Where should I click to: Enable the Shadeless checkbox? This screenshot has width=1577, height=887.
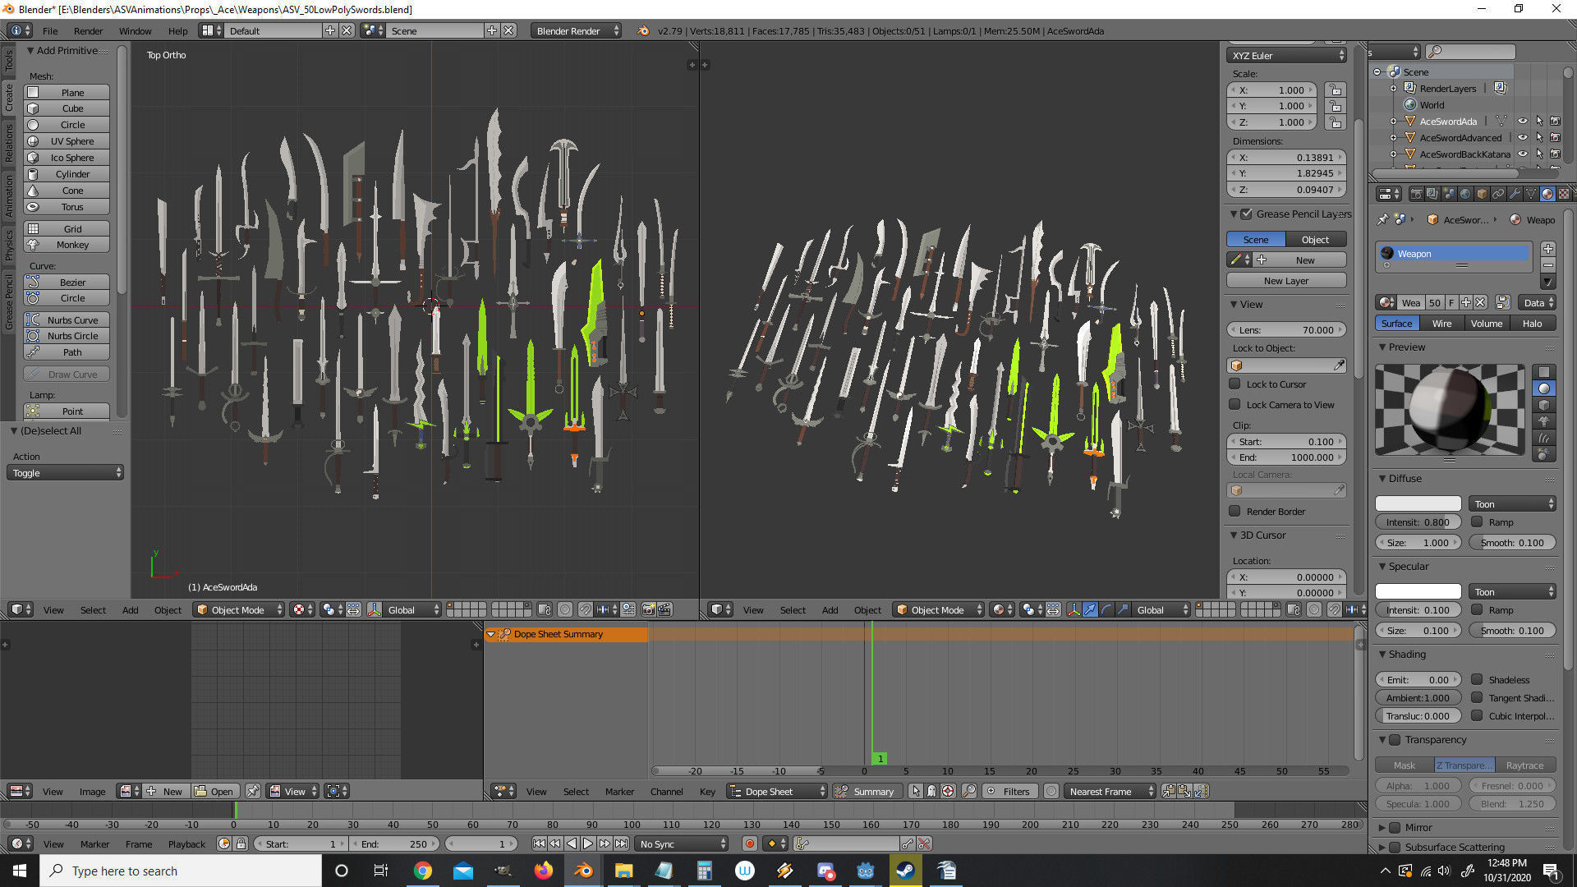(1477, 680)
